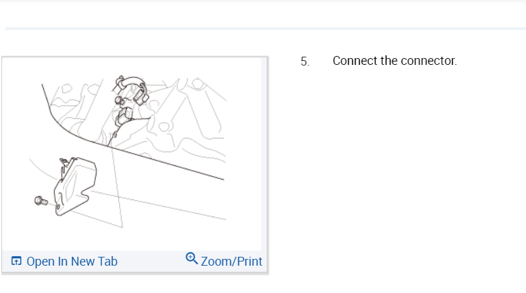This screenshot has width=526, height=293.
Task: Click the Open In New Tab icon
Action: pos(16,262)
